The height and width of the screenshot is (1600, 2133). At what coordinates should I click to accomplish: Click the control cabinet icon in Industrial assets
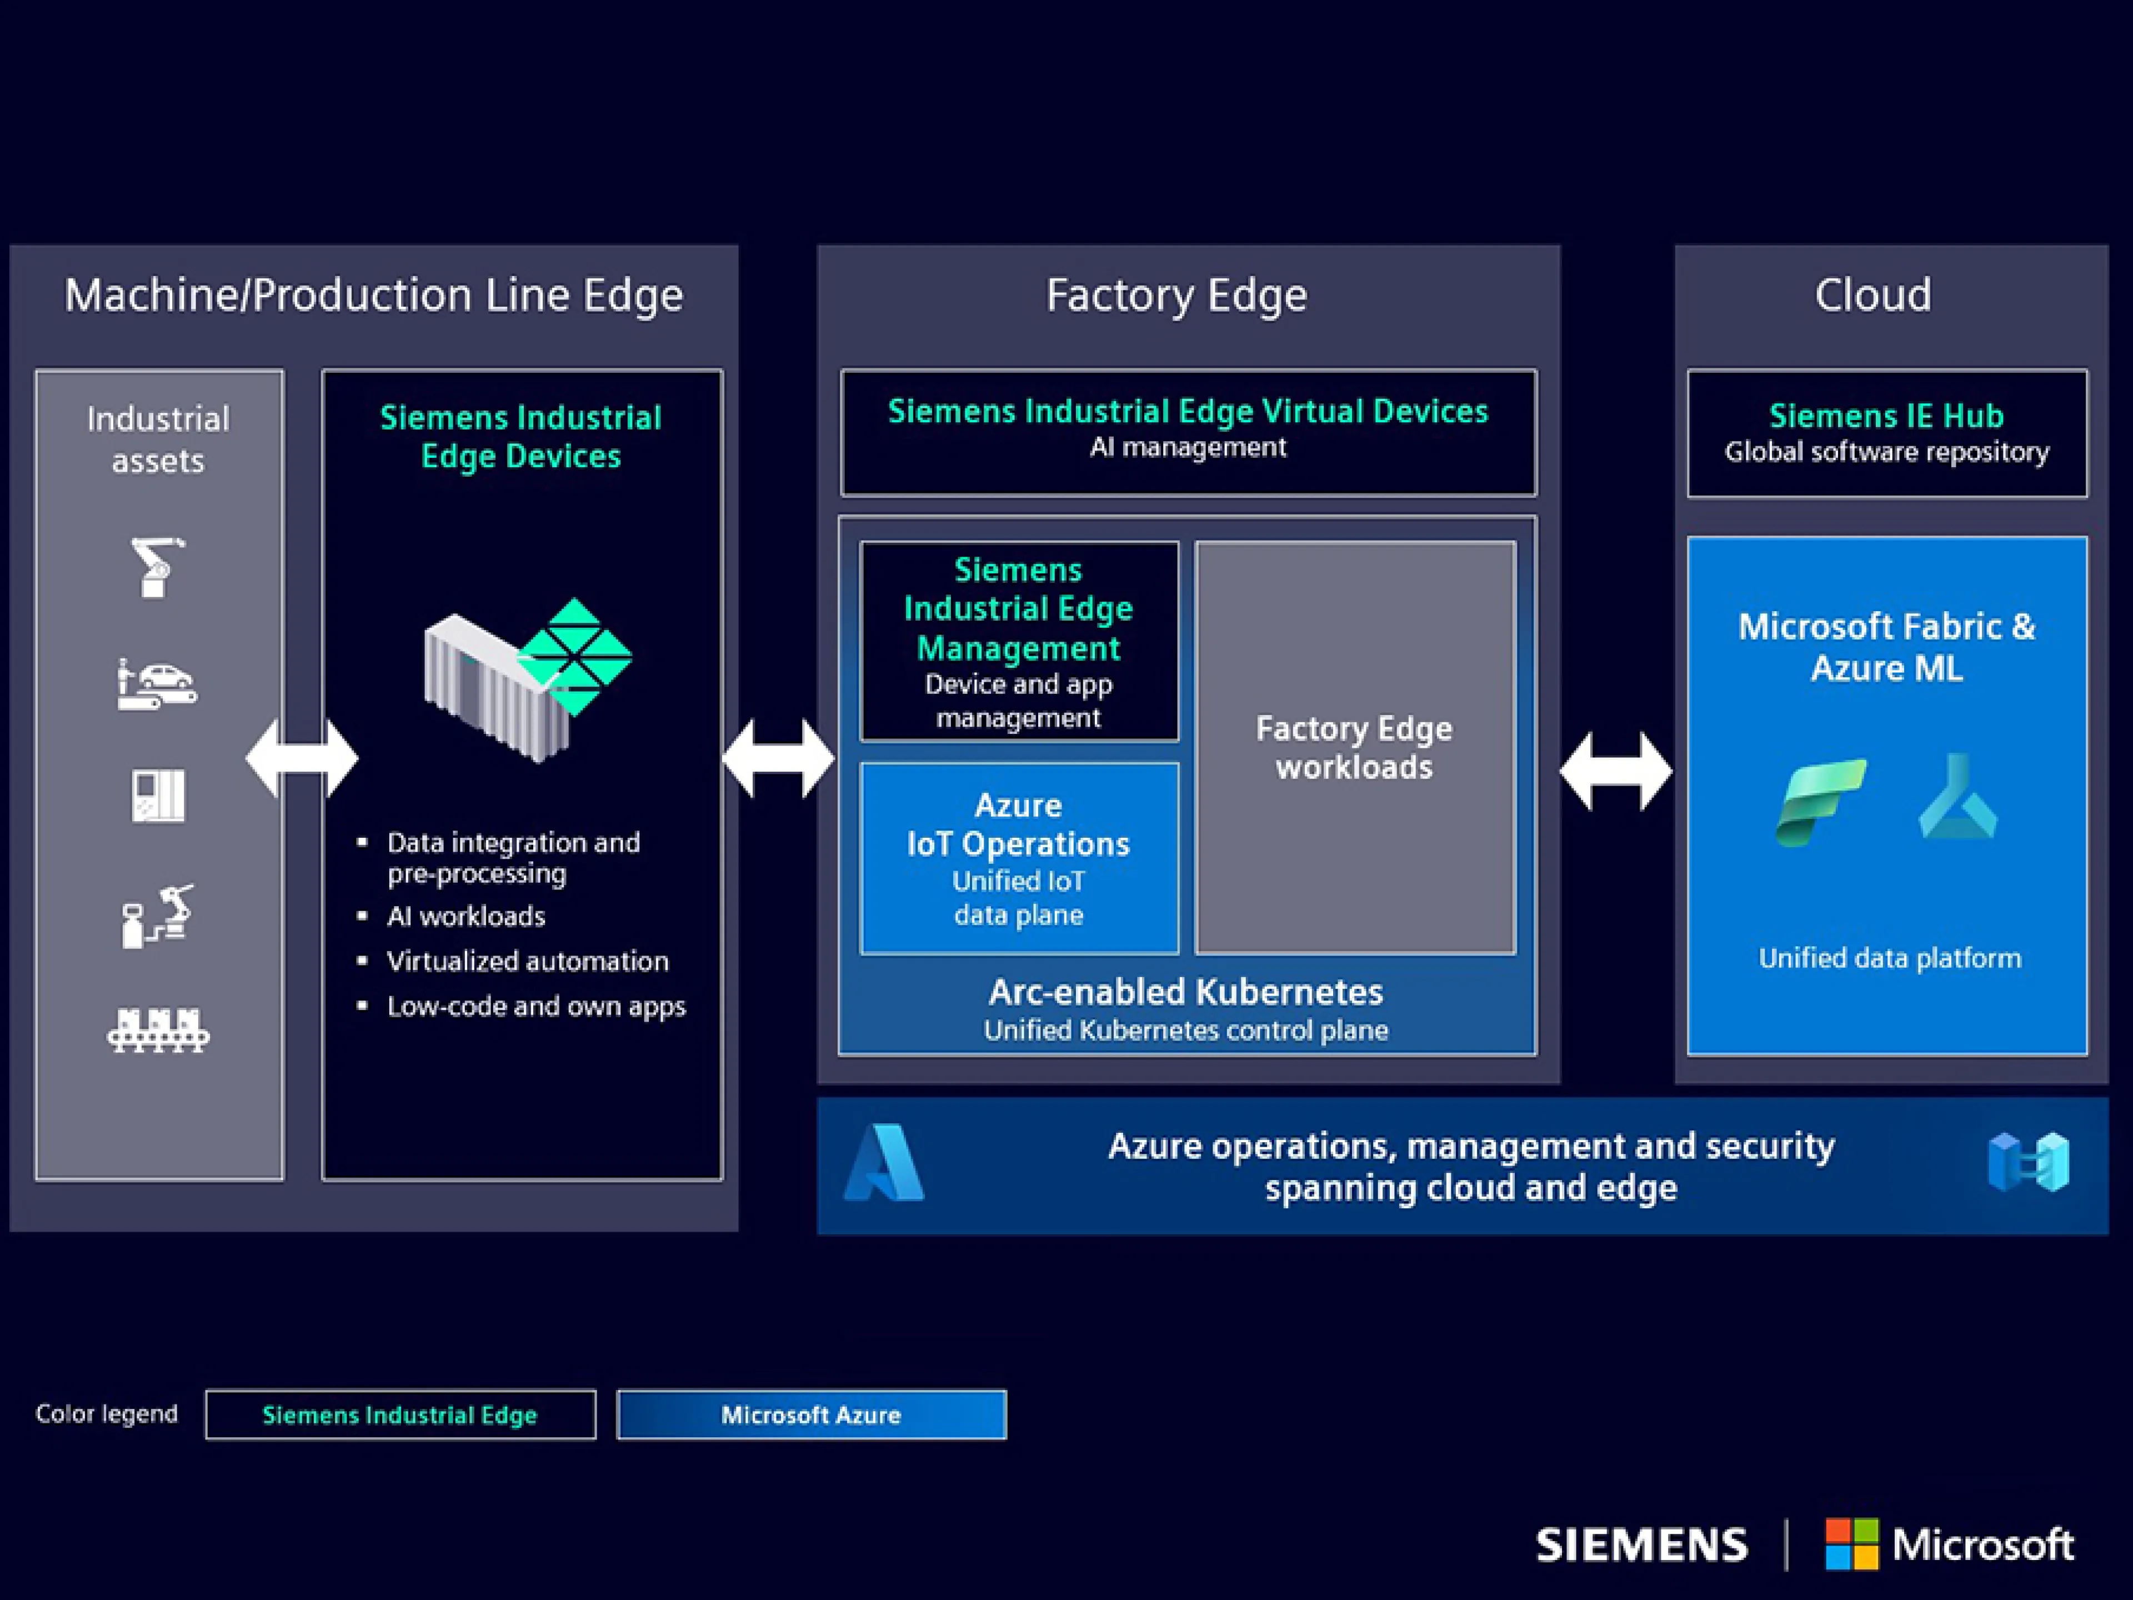(x=158, y=796)
